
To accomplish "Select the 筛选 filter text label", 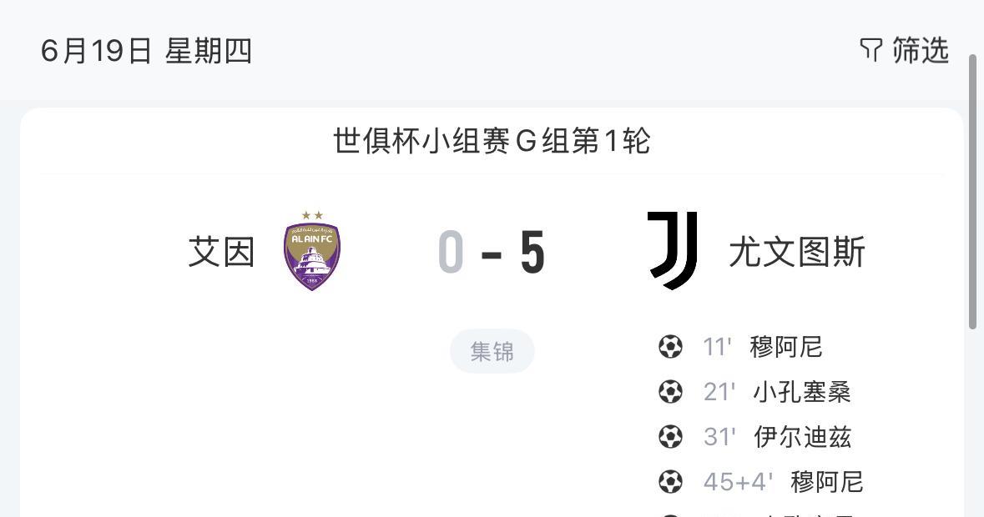I will click(x=921, y=50).
